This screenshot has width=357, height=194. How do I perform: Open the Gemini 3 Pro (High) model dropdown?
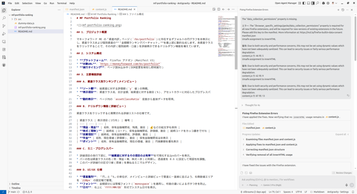click(x=271, y=185)
